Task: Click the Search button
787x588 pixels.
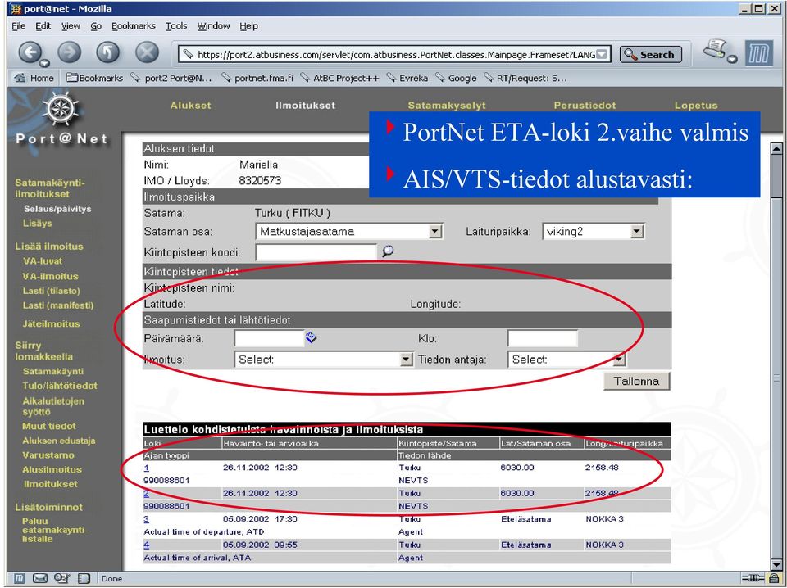Action: (651, 54)
